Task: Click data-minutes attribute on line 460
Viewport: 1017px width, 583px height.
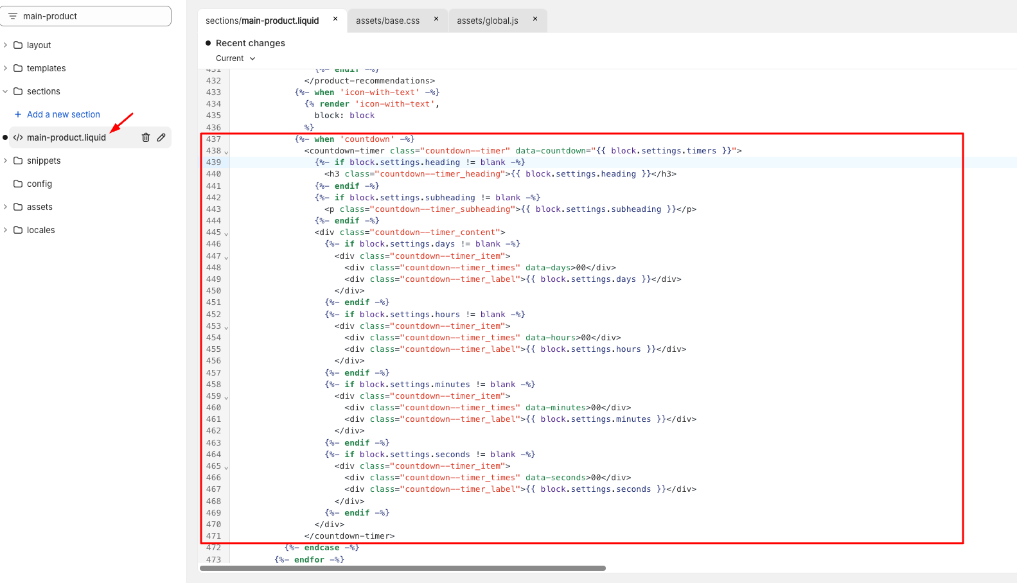Action: 556,408
